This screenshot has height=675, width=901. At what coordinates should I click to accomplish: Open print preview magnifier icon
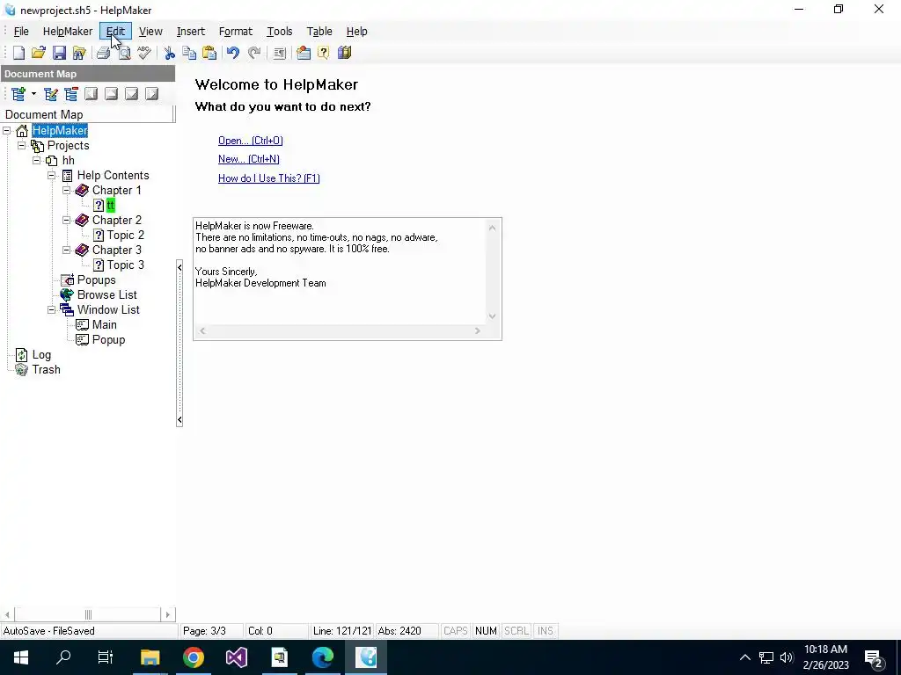pos(124,53)
